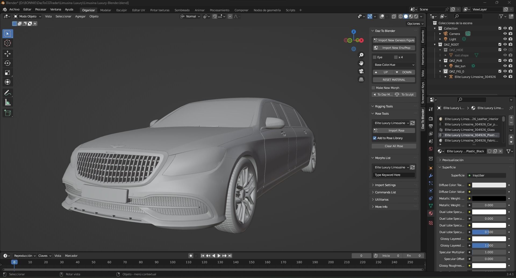Screen dimensions: 516x278
Task: Refresh the Pose Tools figure list
Action: 413,123
